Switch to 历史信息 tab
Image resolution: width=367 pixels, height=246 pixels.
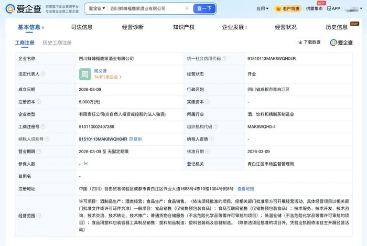pyautogui.click(x=337, y=27)
